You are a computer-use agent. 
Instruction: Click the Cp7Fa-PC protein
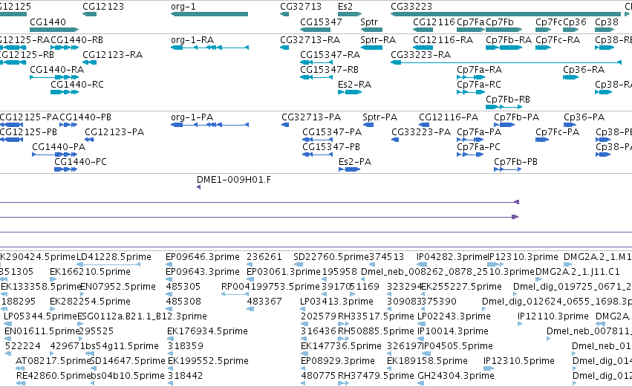(x=478, y=147)
